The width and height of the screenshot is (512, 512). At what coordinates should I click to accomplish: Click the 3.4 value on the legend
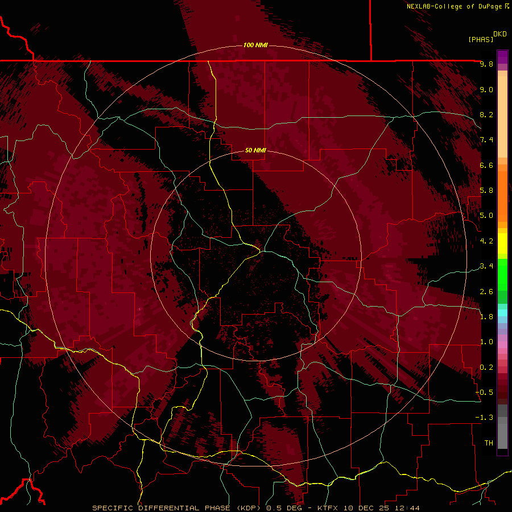point(486,266)
